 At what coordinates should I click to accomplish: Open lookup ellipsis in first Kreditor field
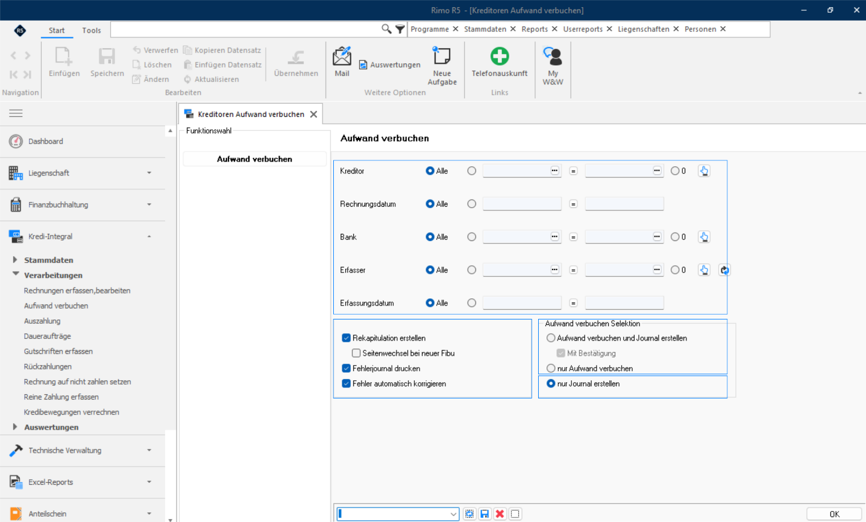point(554,171)
